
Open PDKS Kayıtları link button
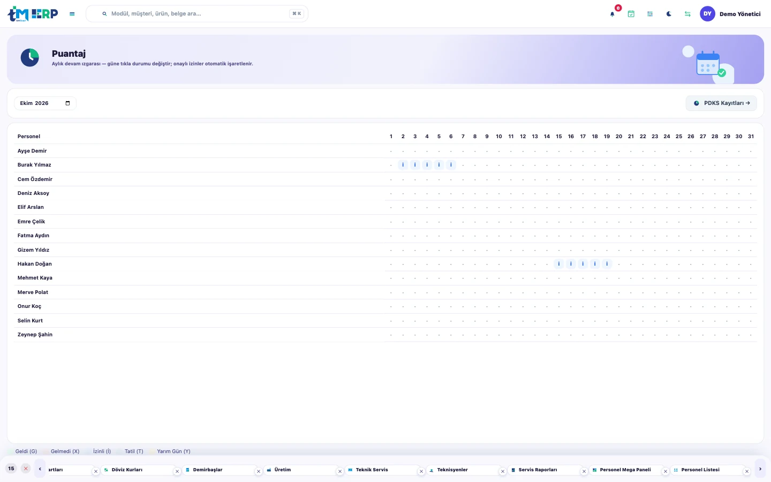[x=721, y=103]
